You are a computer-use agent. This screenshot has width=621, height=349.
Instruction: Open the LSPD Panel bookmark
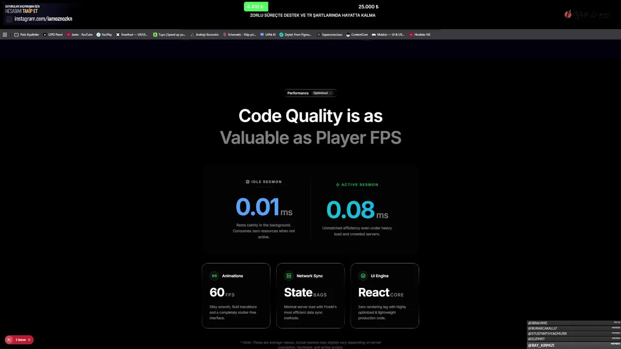pyautogui.click(x=53, y=34)
